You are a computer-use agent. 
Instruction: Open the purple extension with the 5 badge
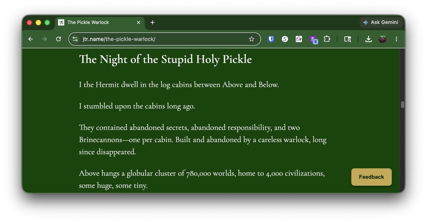(313, 39)
